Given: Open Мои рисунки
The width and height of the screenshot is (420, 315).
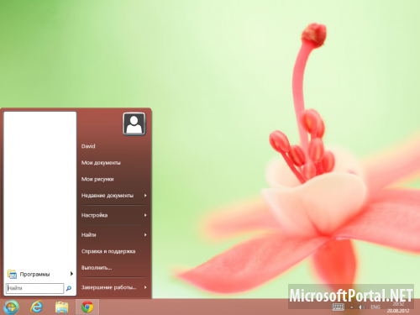Looking at the screenshot, I should pos(97,179).
